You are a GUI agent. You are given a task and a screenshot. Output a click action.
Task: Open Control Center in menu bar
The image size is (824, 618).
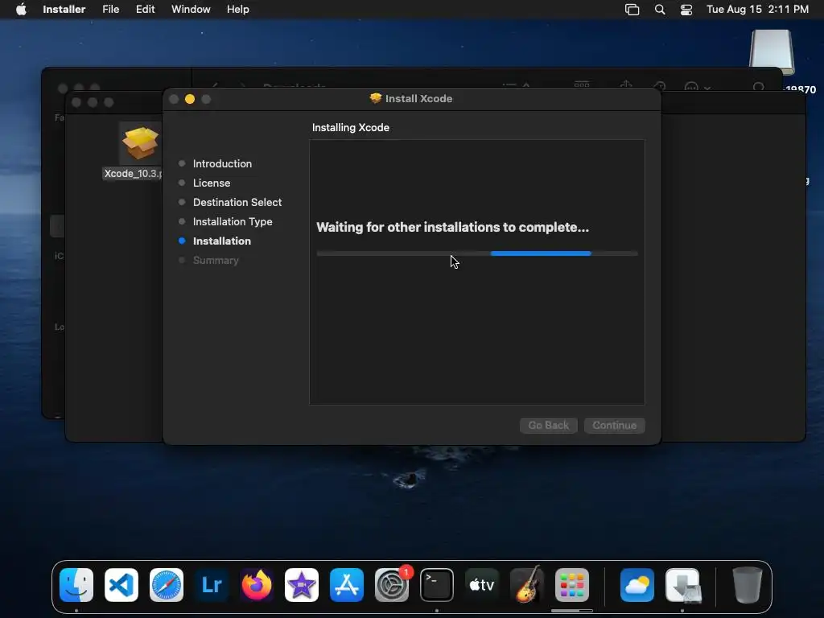pos(686,10)
